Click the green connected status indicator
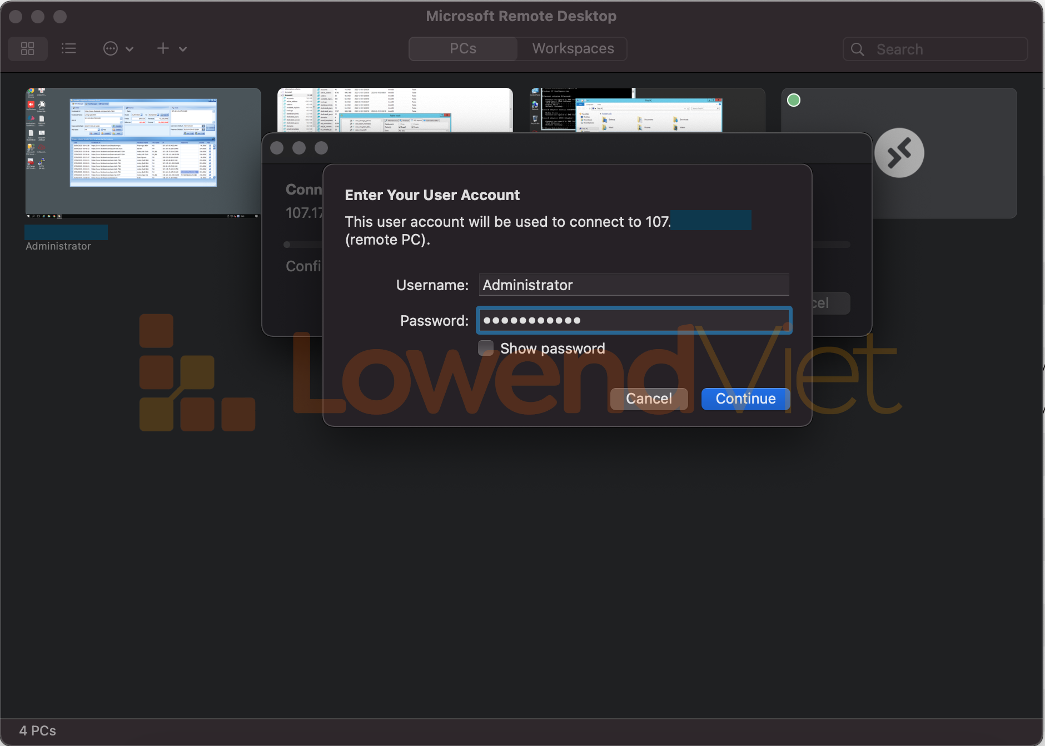The height and width of the screenshot is (746, 1045). click(x=794, y=100)
